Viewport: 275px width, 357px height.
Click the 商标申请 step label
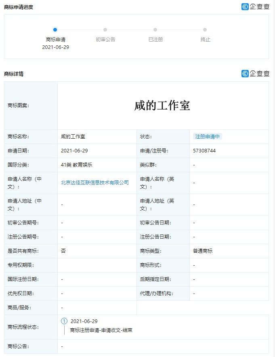click(55, 40)
